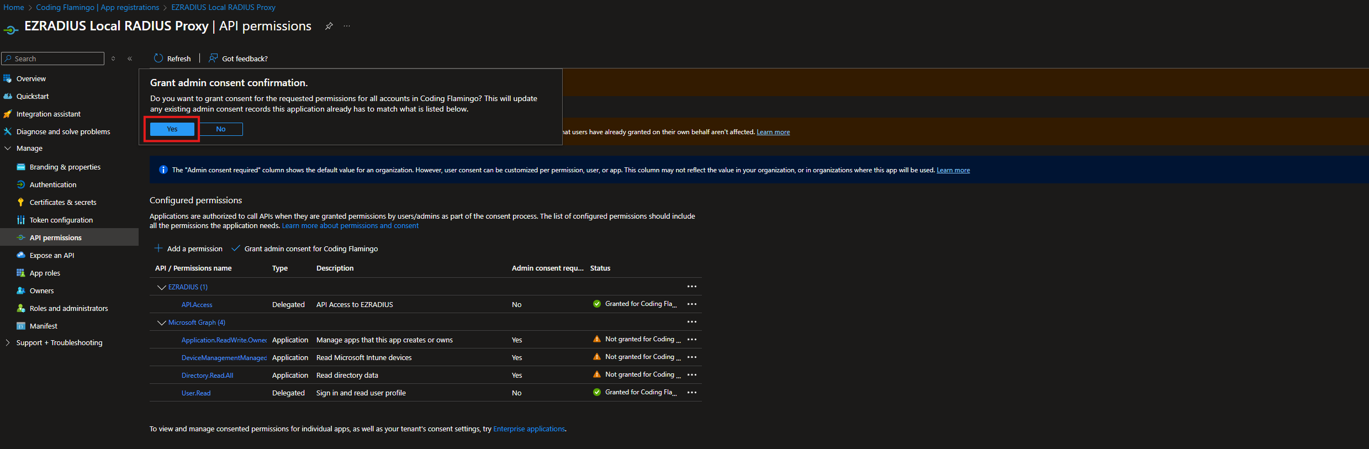Viewport: 1369px width, 449px height.
Task: Open the Got feedback? icon
Action: pyautogui.click(x=213, y=58)
